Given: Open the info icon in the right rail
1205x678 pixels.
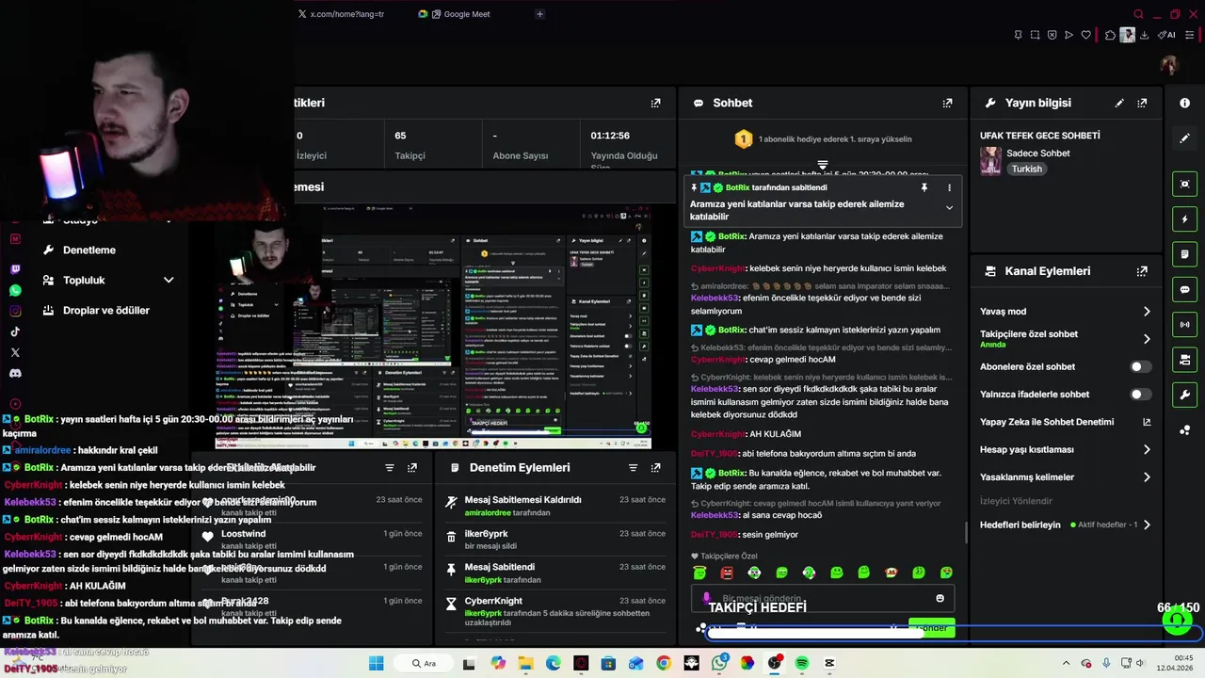Looking at the screenshot, I should 1184,103.
